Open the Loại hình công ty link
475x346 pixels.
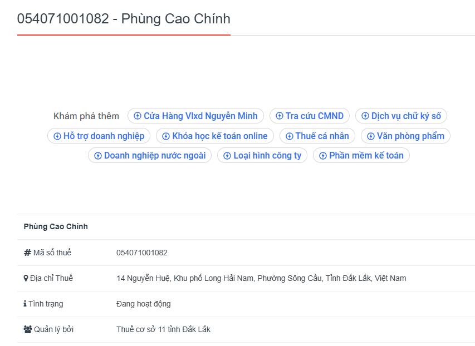pos(267,156)
